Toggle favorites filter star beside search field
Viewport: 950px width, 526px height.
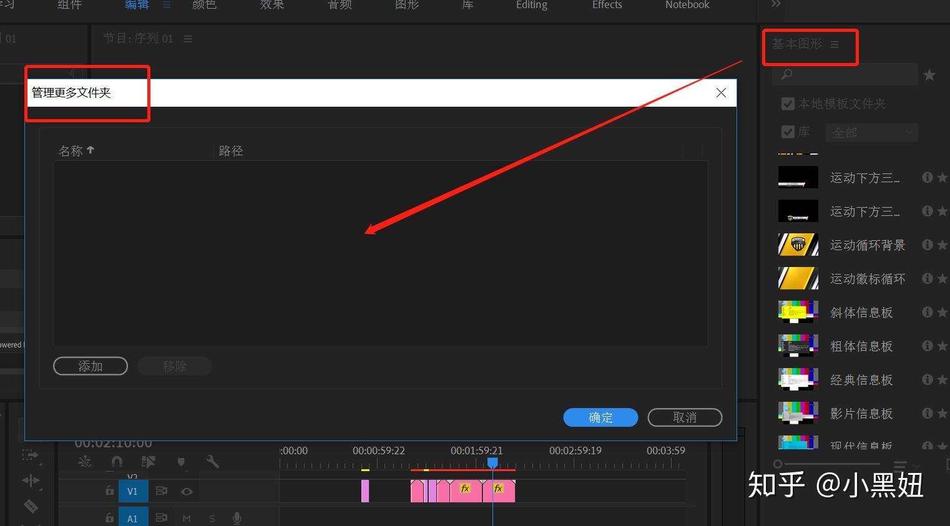929,75
